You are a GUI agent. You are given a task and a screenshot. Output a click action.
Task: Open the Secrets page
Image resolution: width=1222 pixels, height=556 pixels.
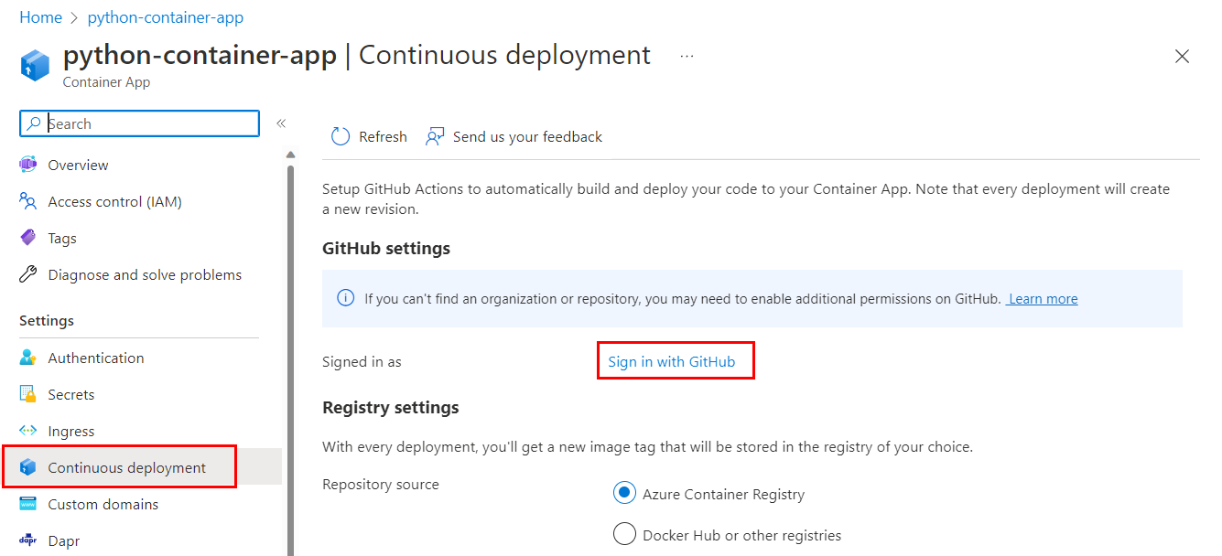[71, 394]
